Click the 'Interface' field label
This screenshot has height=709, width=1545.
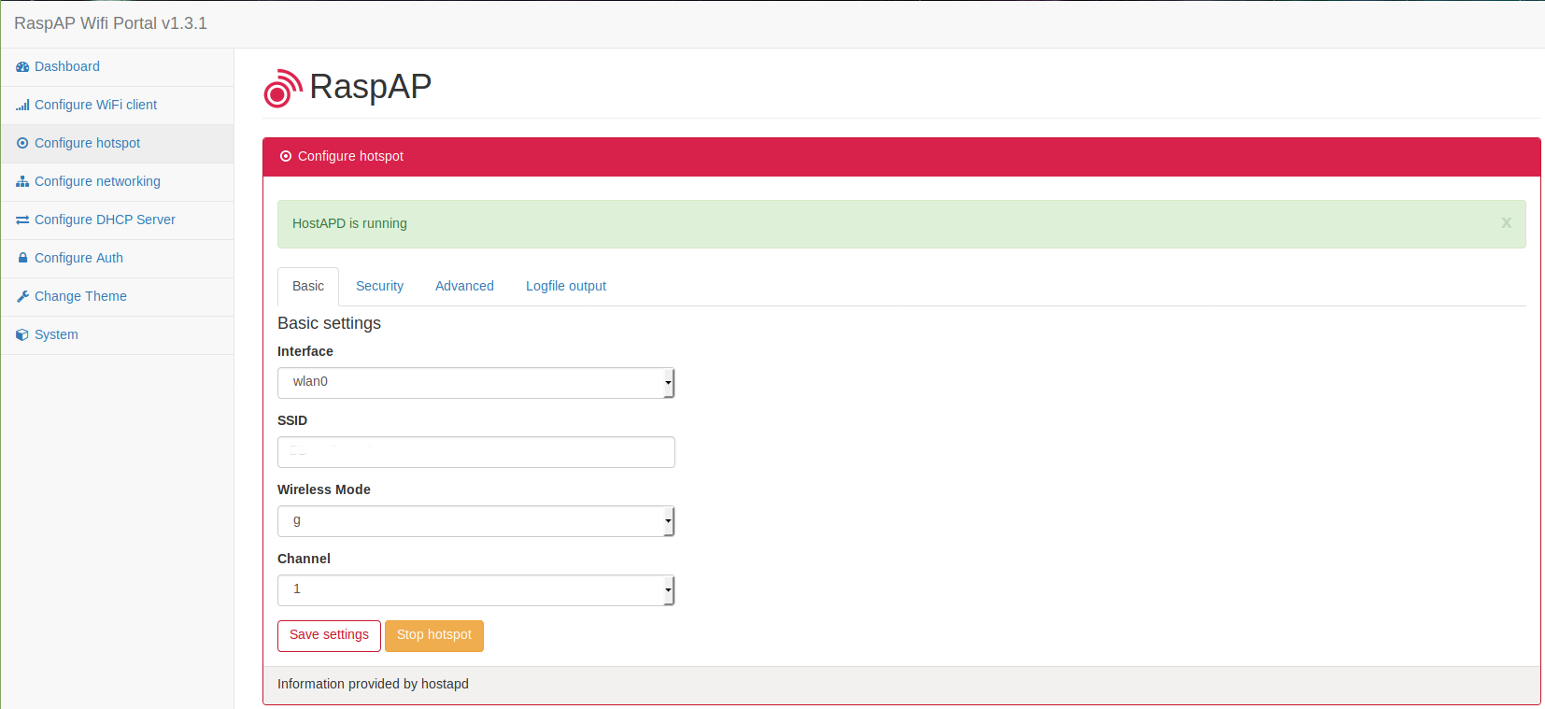[x=305, y=352]
